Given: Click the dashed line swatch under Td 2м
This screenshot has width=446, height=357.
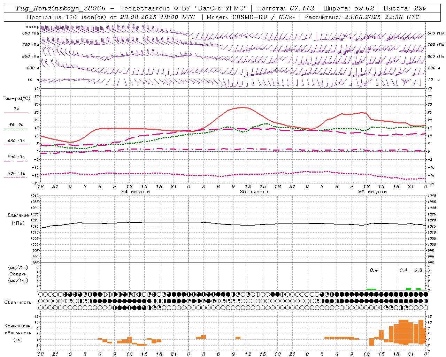Looking at the screenshot, I should (x=16, y=129).
